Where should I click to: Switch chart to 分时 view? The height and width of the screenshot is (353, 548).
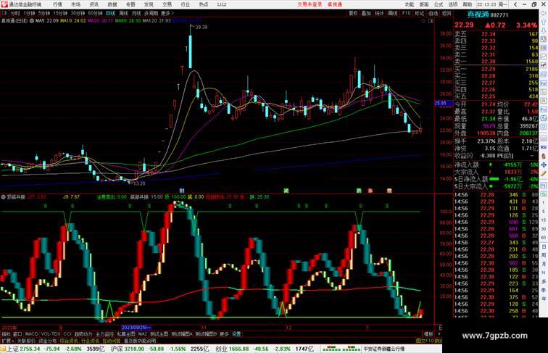(x=15, y=13)
